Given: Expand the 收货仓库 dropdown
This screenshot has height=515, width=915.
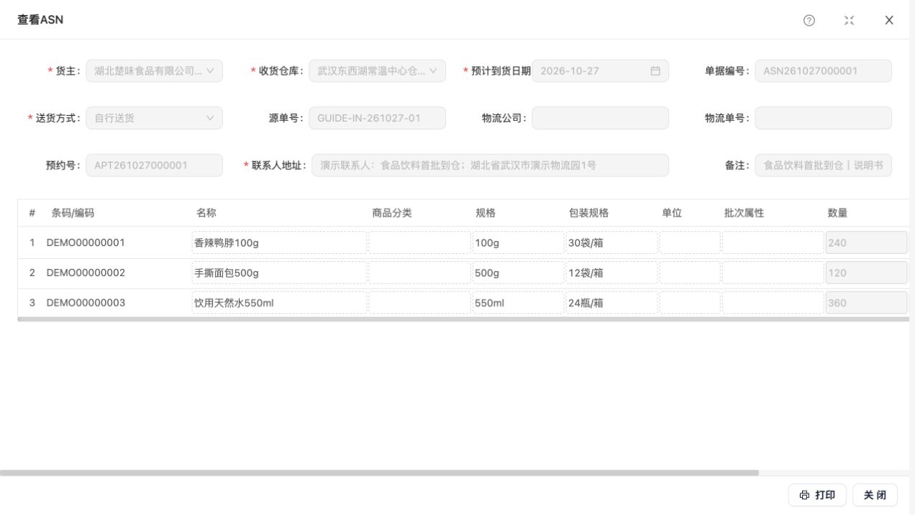Looking at the screenshot, I should pyautogui.click(x=377, y=71).
